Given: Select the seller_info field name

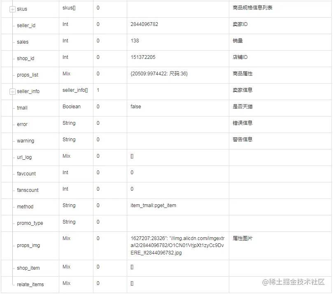Looking at the screenshot, I should 28,91.
